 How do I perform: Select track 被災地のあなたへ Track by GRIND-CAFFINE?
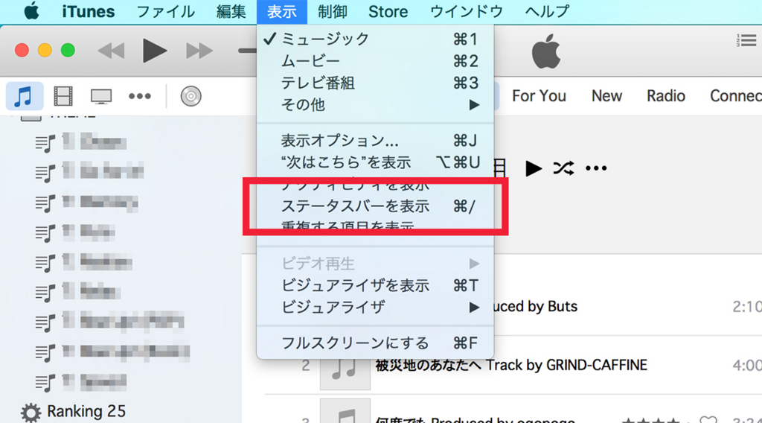[x=511, y=365]
